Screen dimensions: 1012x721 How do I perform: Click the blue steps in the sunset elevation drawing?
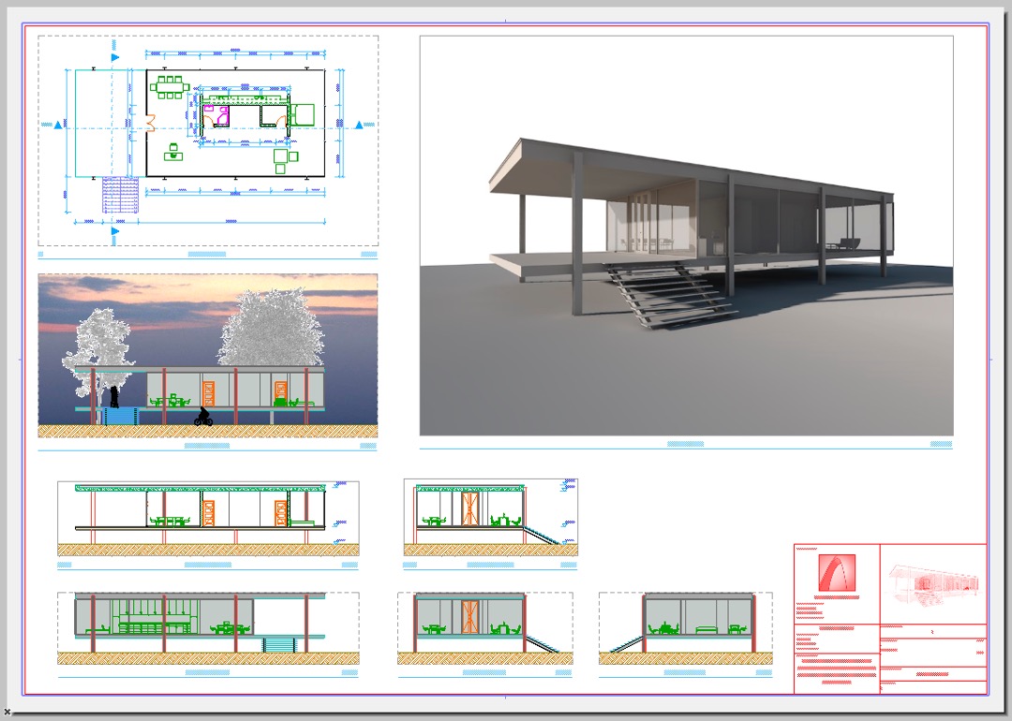[x=122, y=416]
